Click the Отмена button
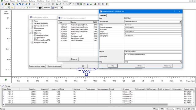This screenshot has height=110, width=196. click(140, 66)
